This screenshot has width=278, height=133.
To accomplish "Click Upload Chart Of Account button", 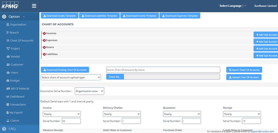I will tap(244, 77).
